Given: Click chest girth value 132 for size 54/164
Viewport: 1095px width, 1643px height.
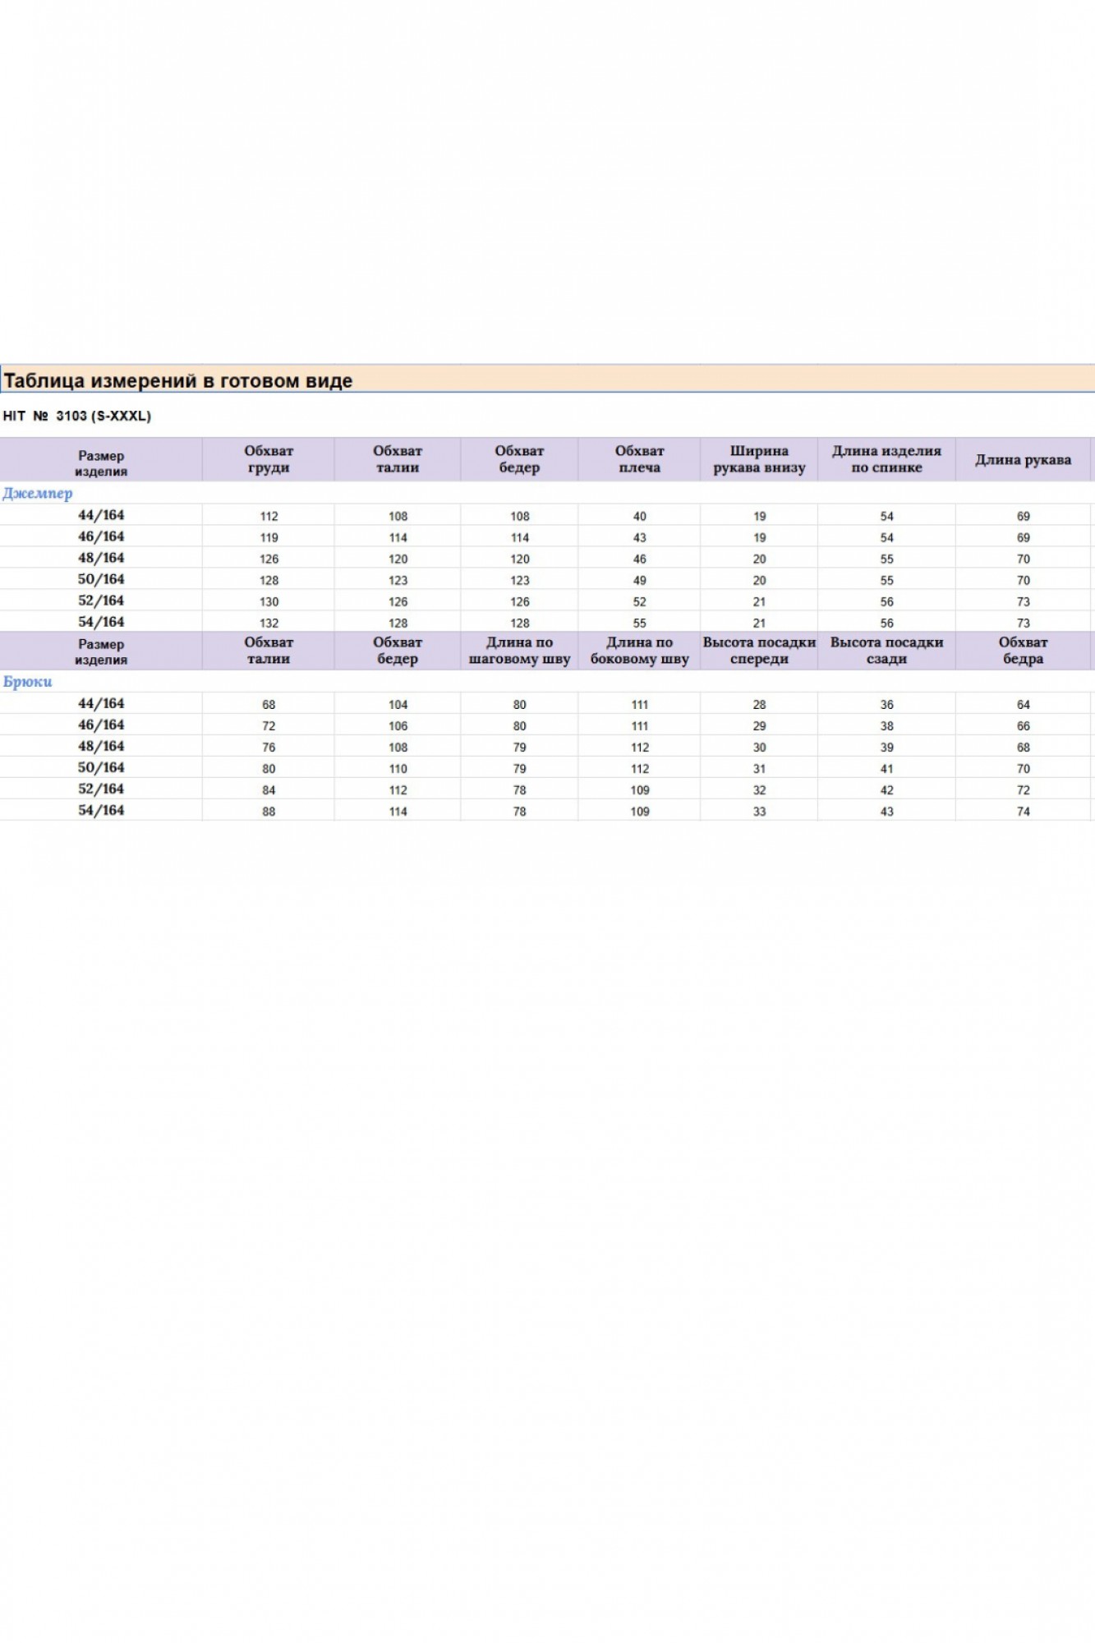Looking at the screenshot, I should (x=269, y=623).
